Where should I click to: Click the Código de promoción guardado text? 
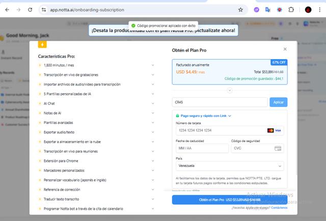pos(254,78)
